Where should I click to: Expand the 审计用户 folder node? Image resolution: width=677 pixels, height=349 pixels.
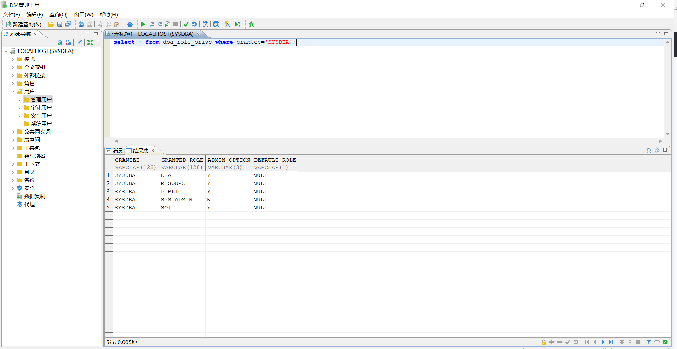point(20,108)
